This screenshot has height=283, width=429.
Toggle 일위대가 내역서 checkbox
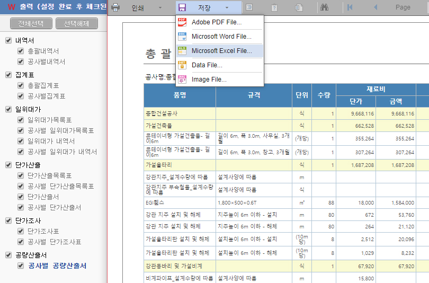[x=21, y=141]
